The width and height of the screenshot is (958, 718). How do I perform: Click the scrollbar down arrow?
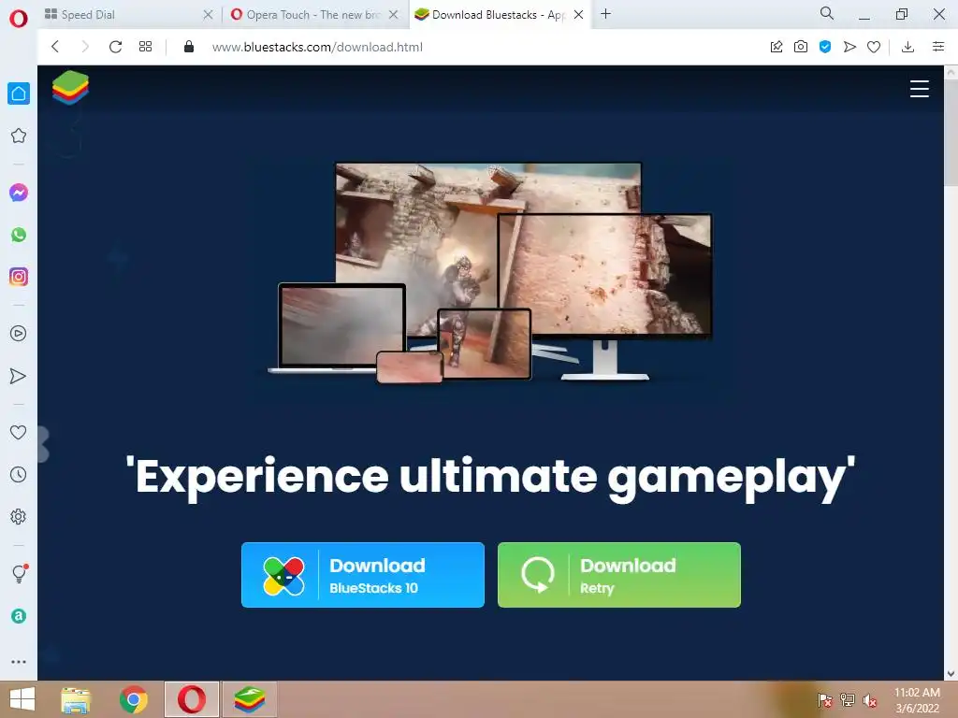coord(951,674)
